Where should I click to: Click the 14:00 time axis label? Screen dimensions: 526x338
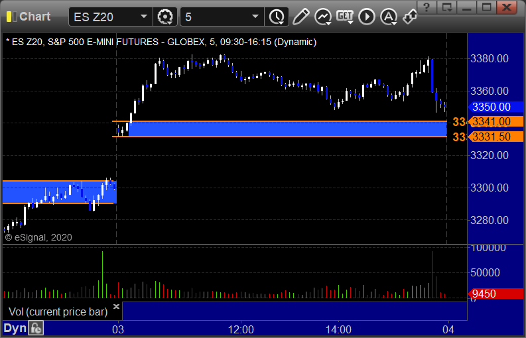[338, 329]
